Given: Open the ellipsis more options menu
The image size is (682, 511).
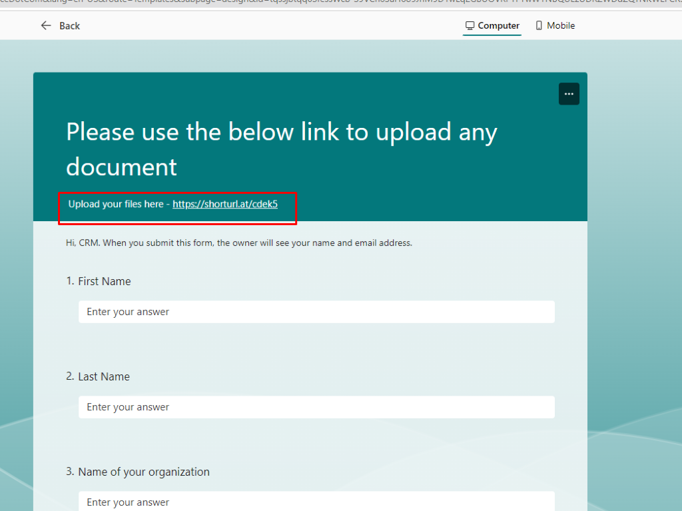Looking at the screenshot, I should [569, 94].
